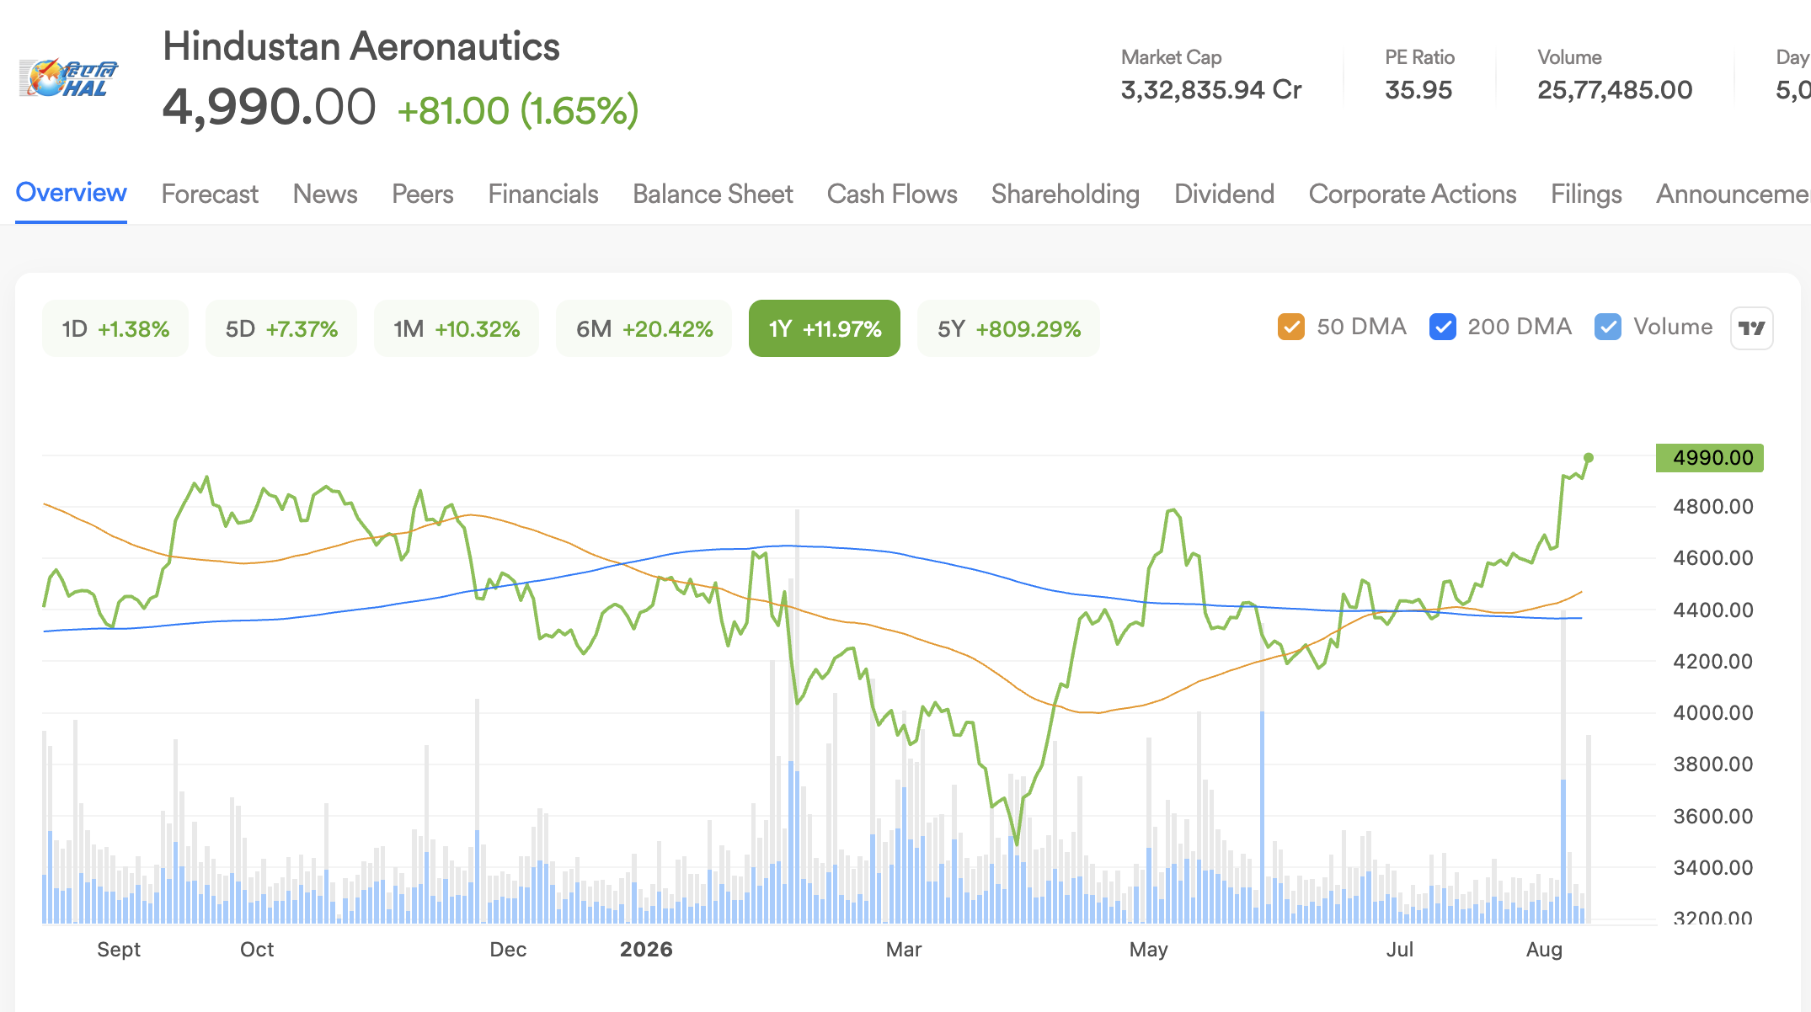This screenshot has width=1811, height=1012.
Task: Switch chart to 1M range
Action: [x=457, y=328]
